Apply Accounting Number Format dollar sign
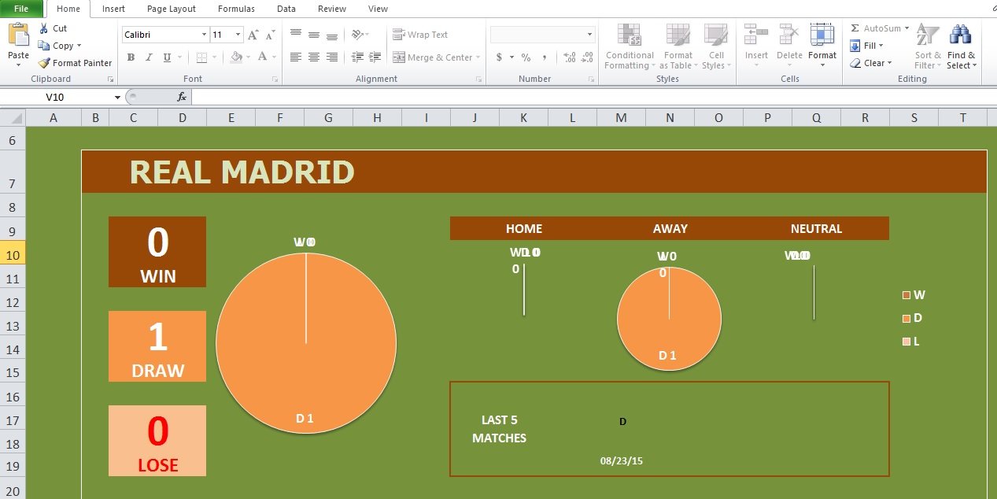 point(499,57)
